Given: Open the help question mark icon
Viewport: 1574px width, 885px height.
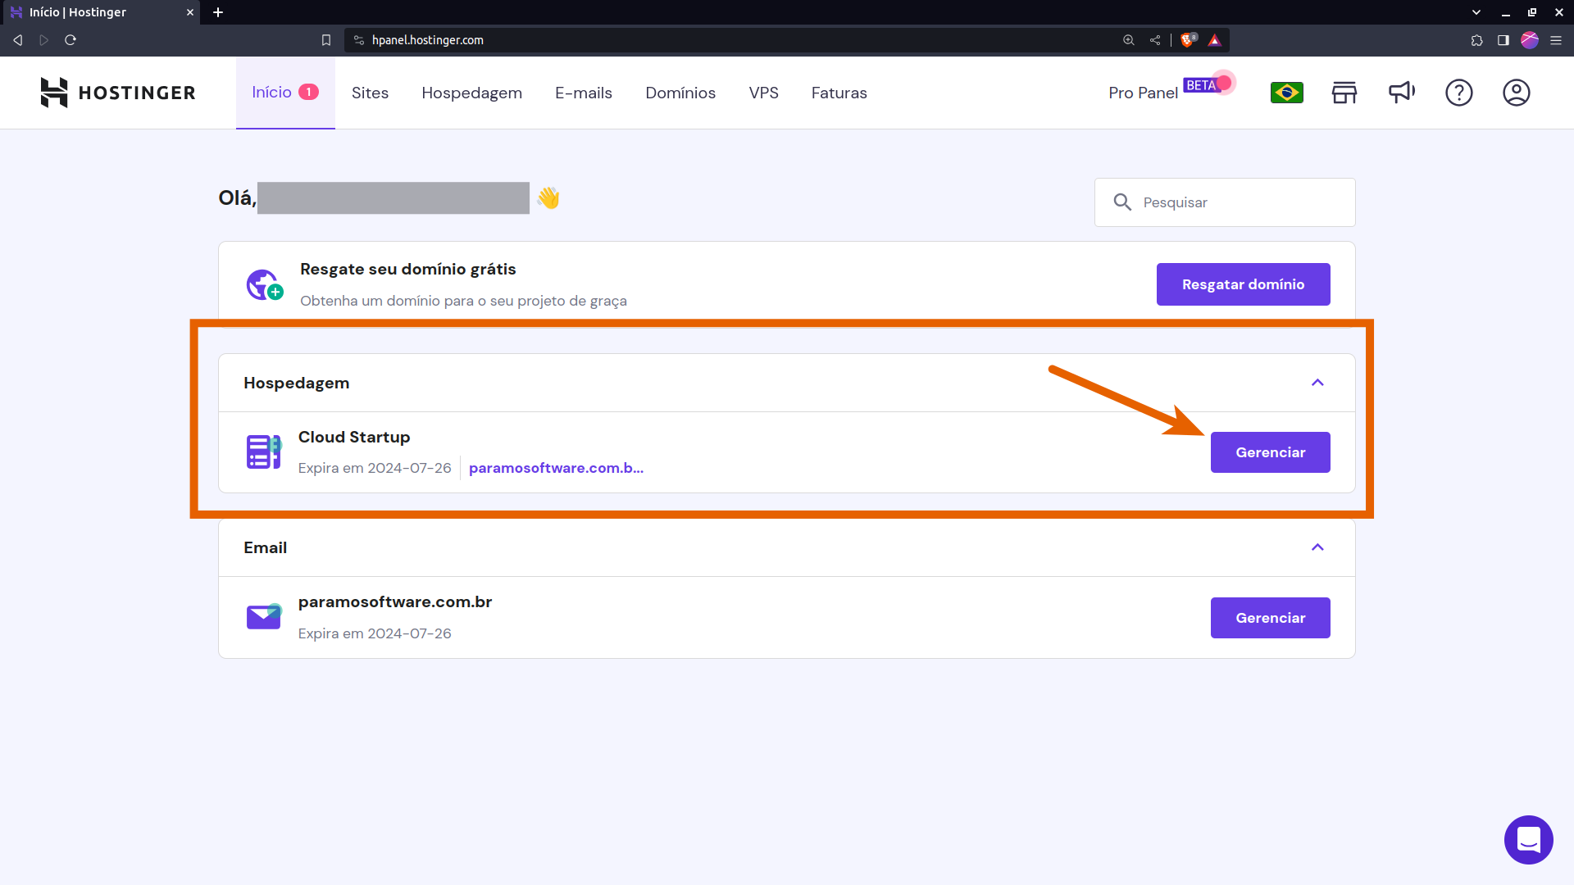Looking at the screenshot, I should point(1458,93).
